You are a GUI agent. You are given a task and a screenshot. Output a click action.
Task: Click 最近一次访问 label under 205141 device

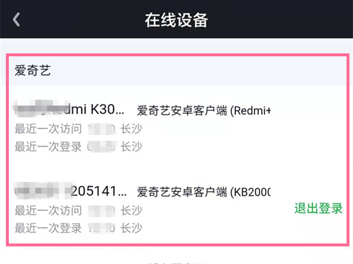coord(48,209)
